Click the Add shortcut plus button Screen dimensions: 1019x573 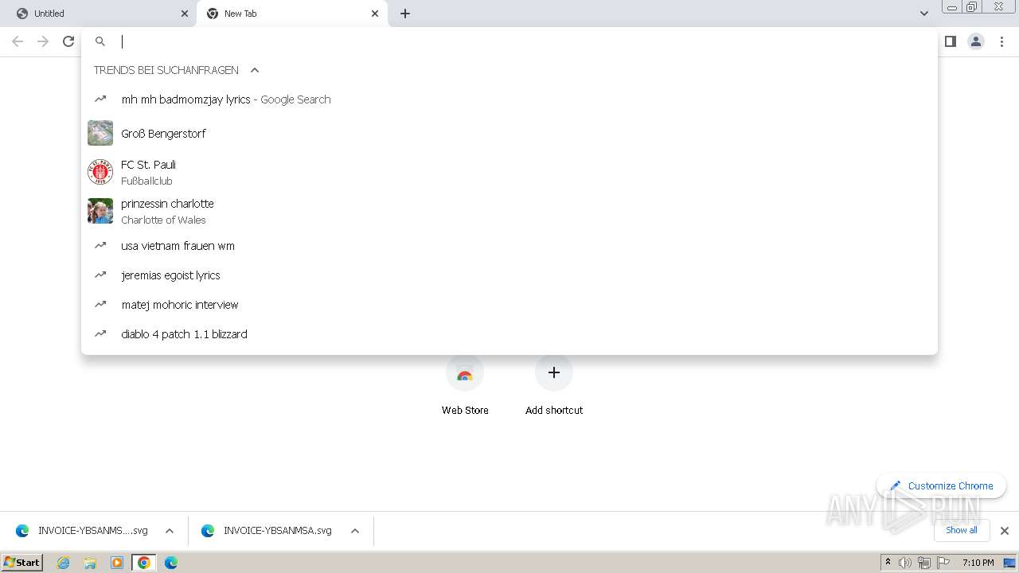tap(554, 372)
